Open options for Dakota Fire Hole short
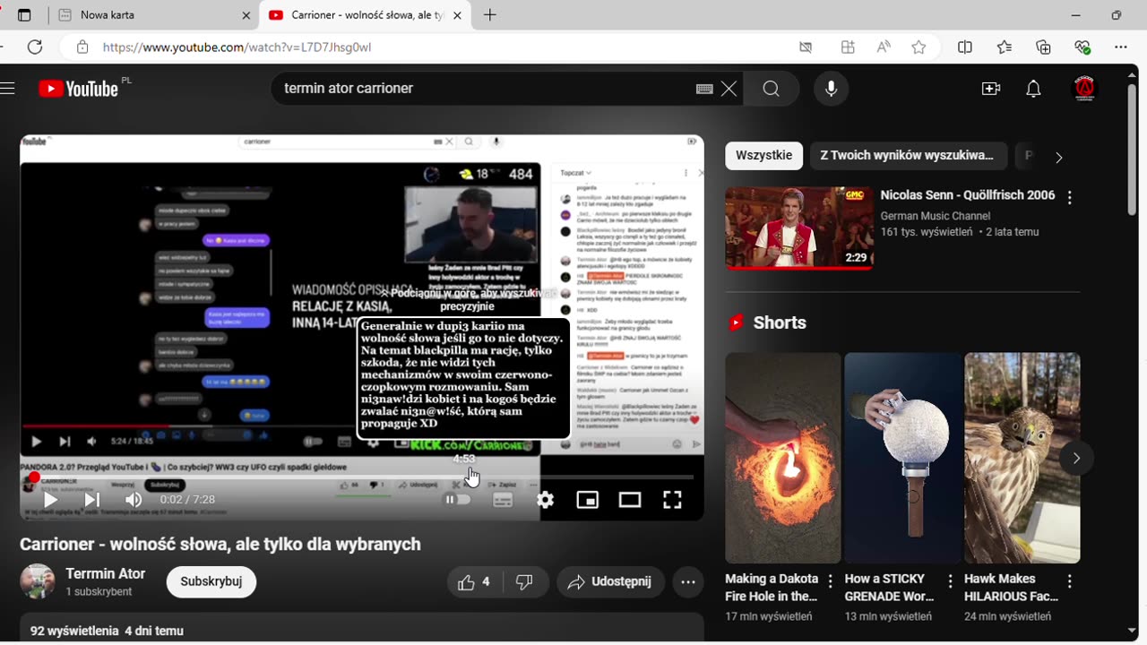The image size is (1147, 645). (x=830, y=581)
